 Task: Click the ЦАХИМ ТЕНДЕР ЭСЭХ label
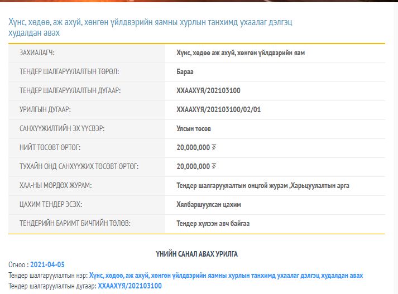pos(51,204)
